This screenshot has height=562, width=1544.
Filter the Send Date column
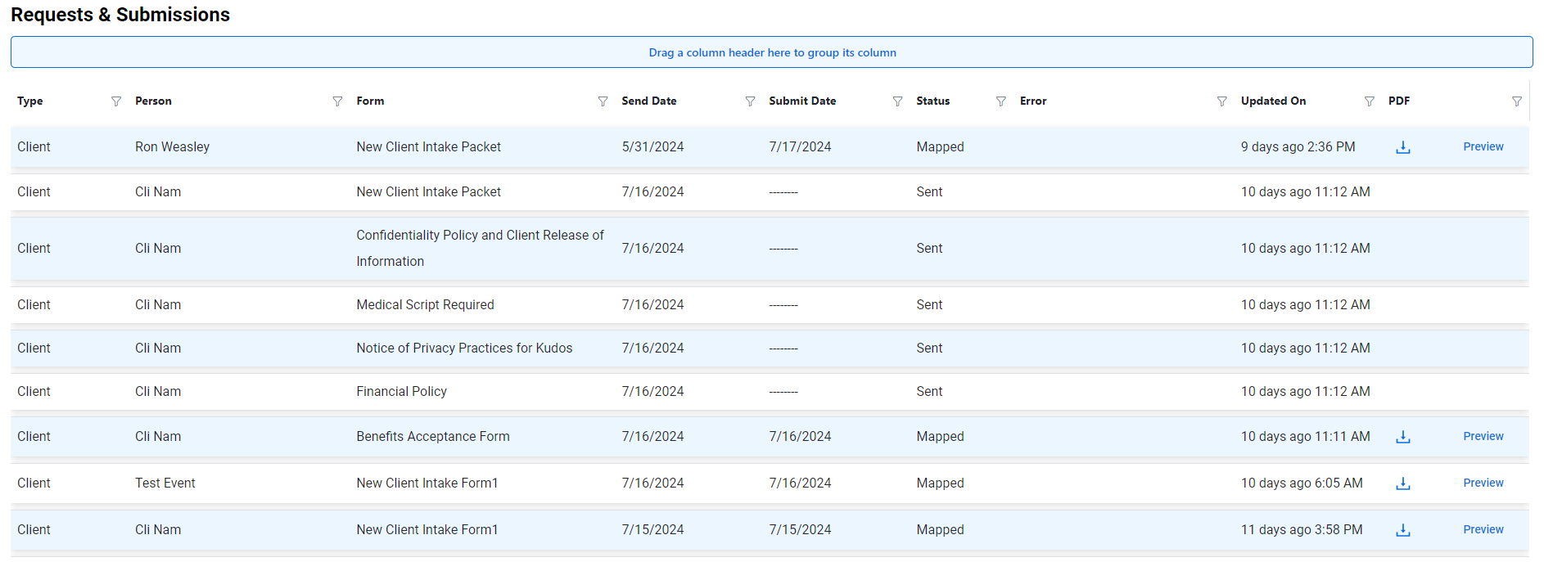750,101
